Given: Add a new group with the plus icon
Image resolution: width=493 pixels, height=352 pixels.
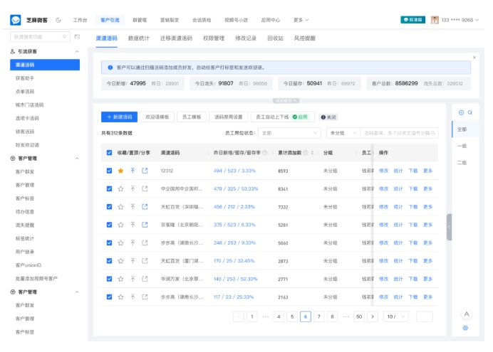Looking at the screenshot, I should (461, 112).
